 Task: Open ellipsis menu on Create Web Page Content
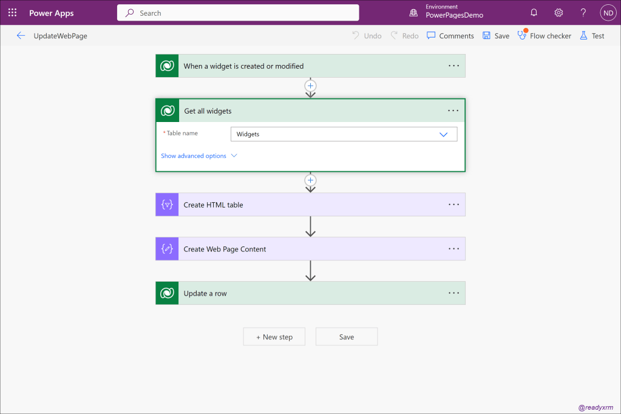[453, 249]
